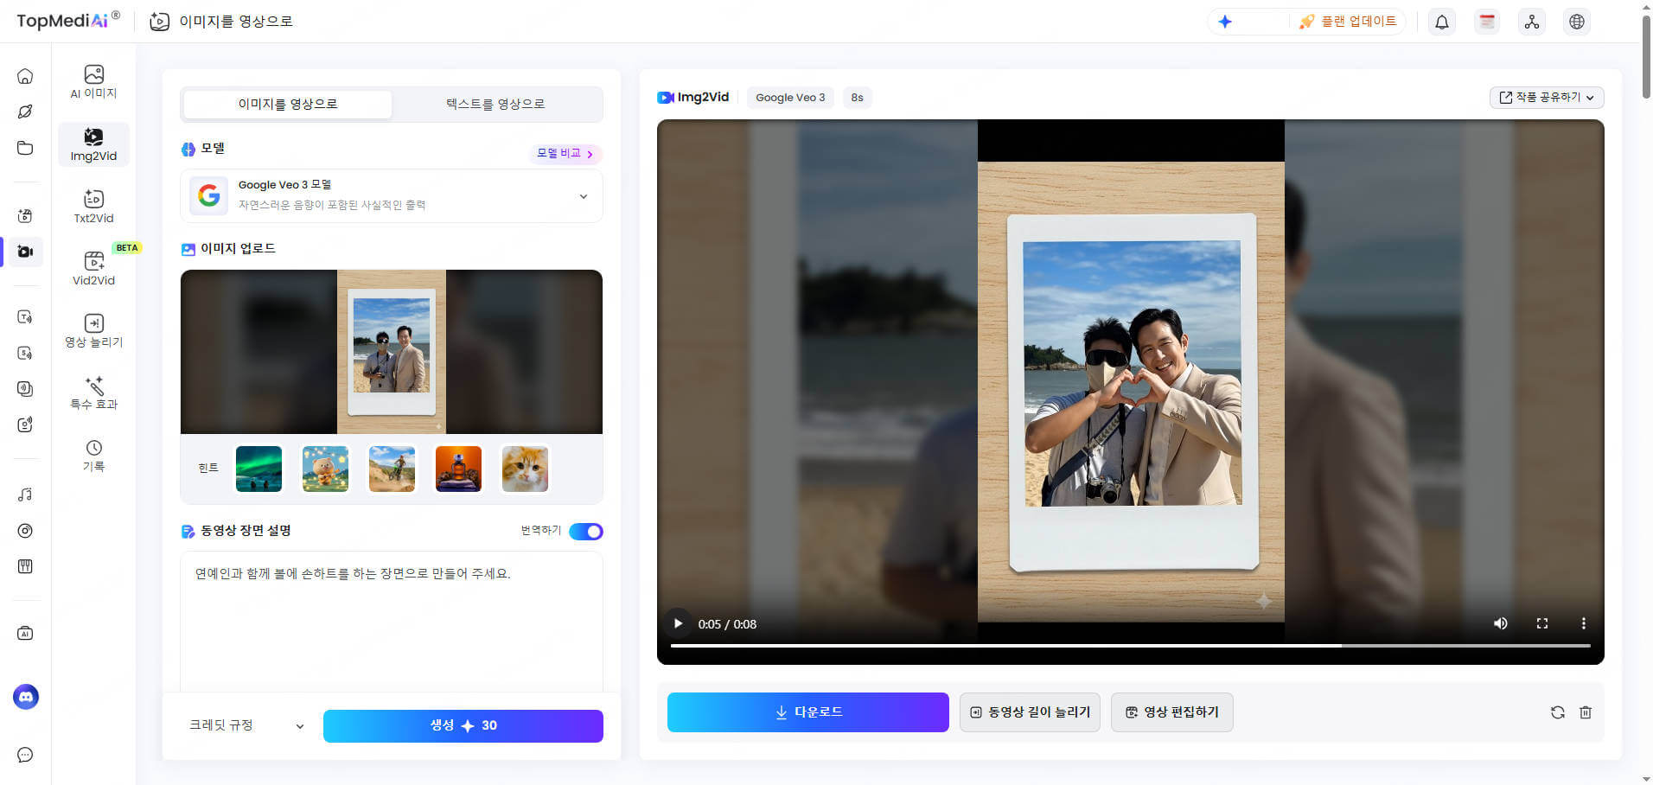
Task: Mute the video player audio
Action: click(1500, 623)
